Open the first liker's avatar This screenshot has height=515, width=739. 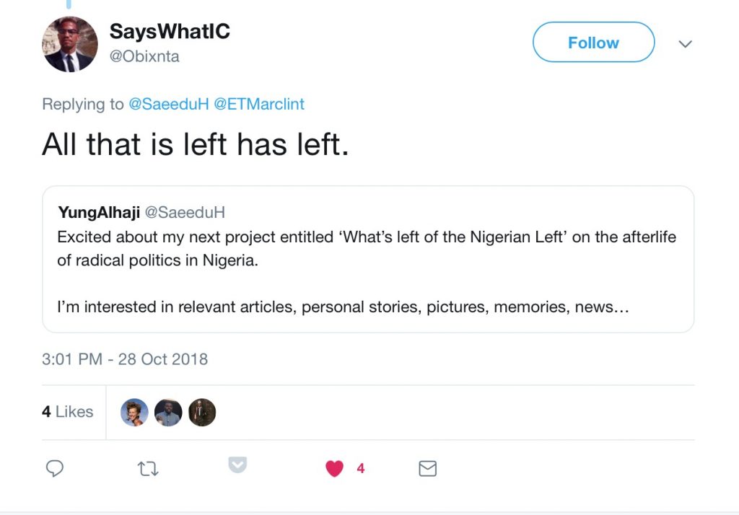(x=134, y=413)
